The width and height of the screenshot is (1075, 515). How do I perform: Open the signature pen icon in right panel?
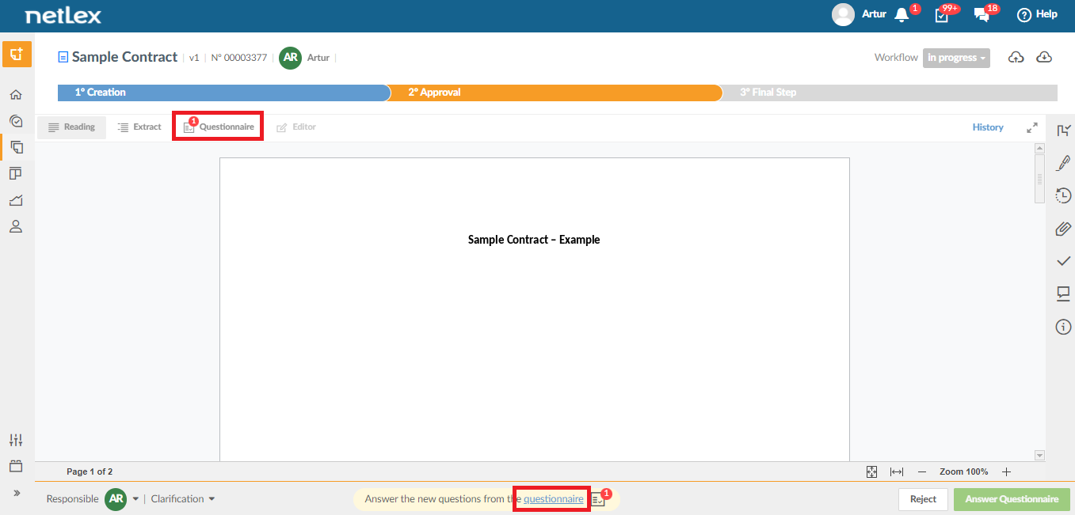(1063, 163)
